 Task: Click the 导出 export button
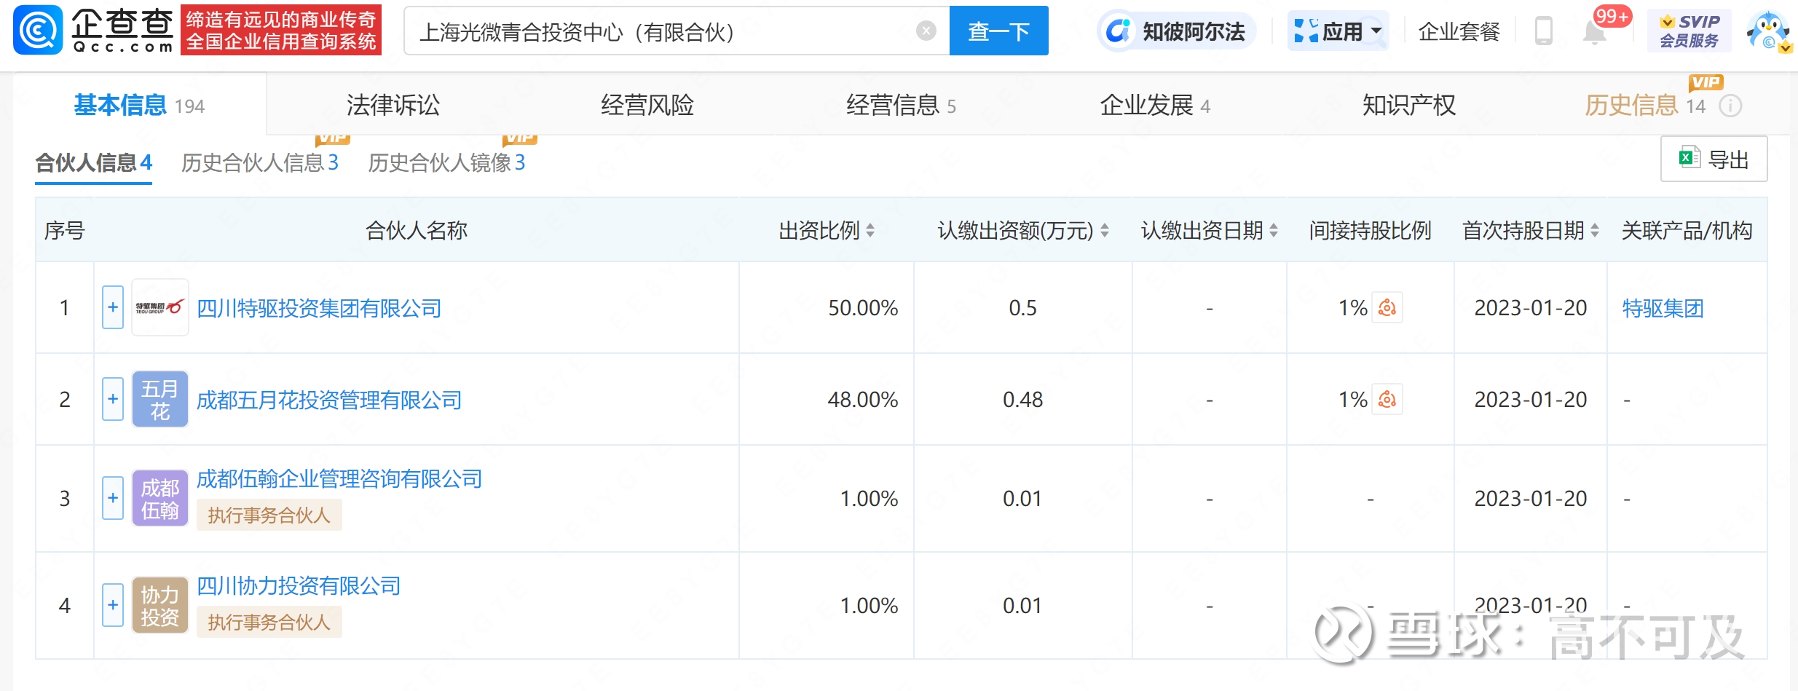[1714, 159]
